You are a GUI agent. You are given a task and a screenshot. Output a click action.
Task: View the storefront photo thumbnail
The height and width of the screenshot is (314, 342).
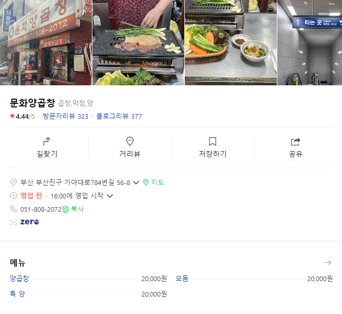46,43
